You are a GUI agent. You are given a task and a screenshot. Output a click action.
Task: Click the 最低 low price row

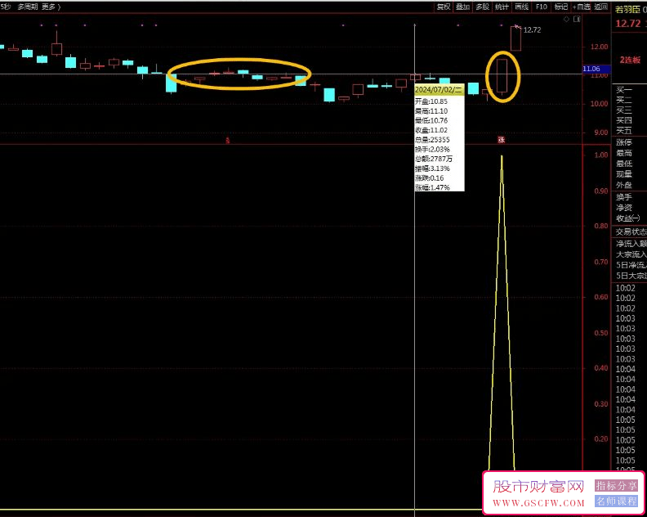[x=624, y=164]
